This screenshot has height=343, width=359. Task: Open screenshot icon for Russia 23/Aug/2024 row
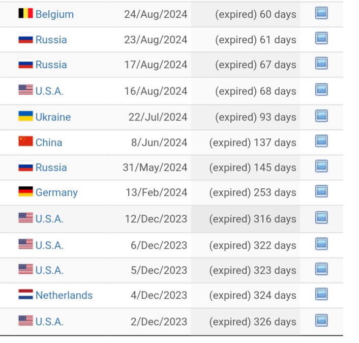point(321,38)
